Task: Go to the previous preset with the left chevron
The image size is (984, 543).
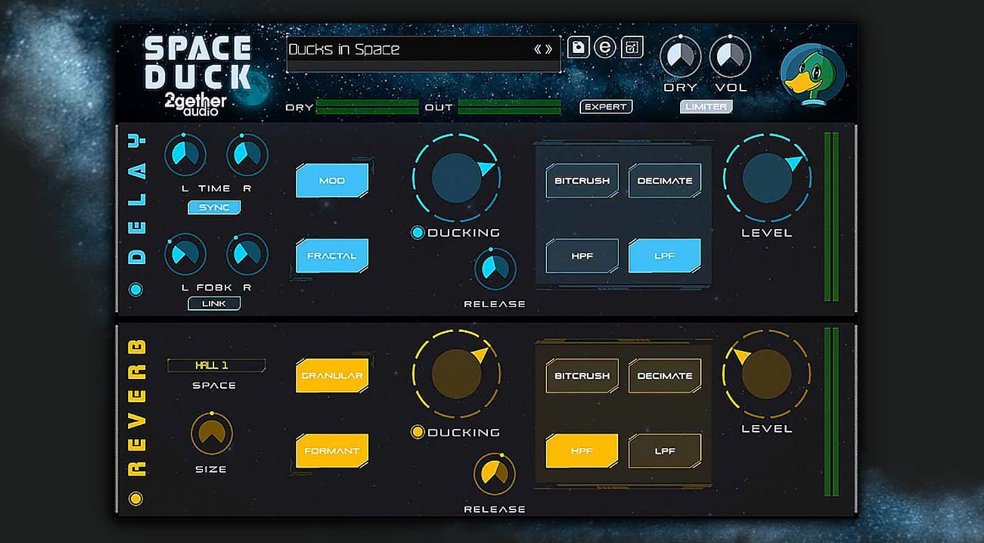Action: pos(538,49)
